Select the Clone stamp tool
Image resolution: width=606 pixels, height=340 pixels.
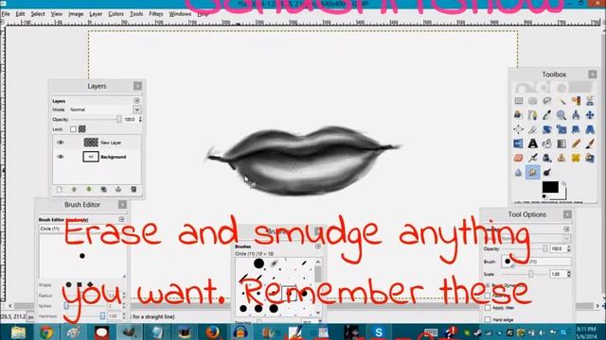click(x=561, y=158)
